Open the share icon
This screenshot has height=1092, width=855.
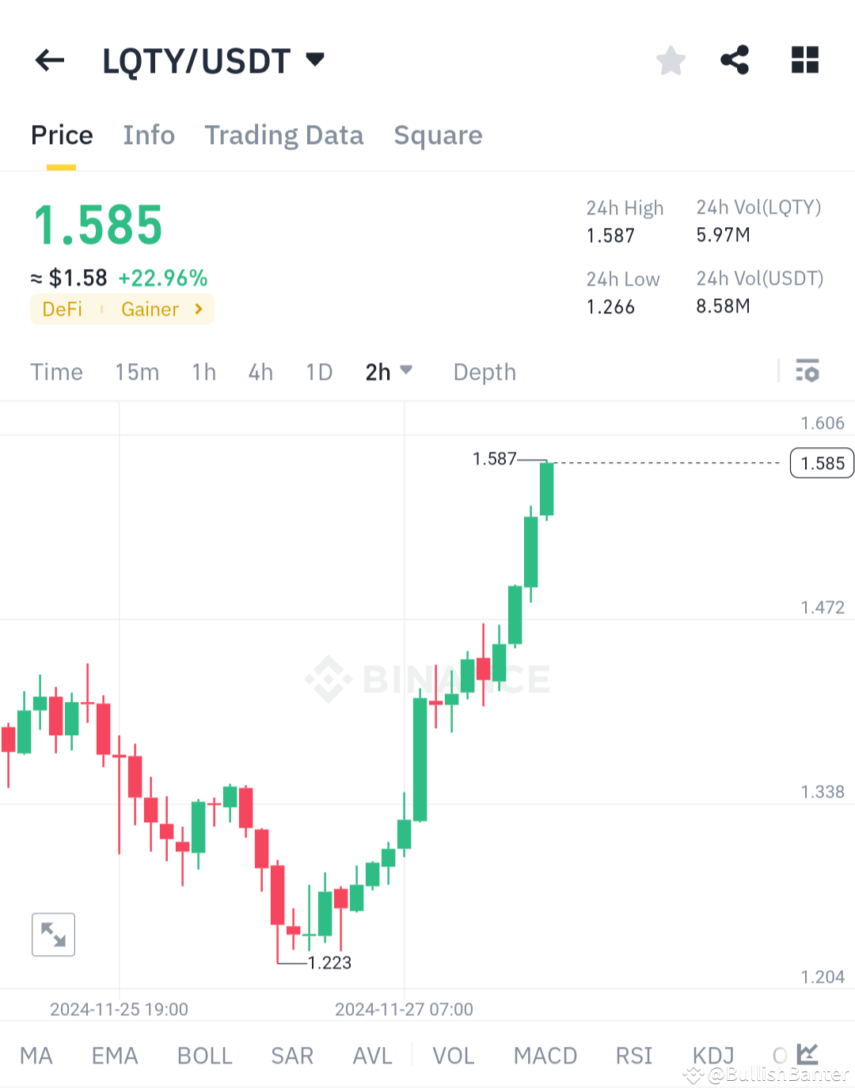click(x=735, y=59)
